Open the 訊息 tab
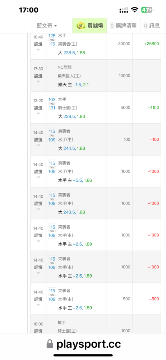Image resolution: width=166 pixels, height=360 pixels. pos(152,26)
